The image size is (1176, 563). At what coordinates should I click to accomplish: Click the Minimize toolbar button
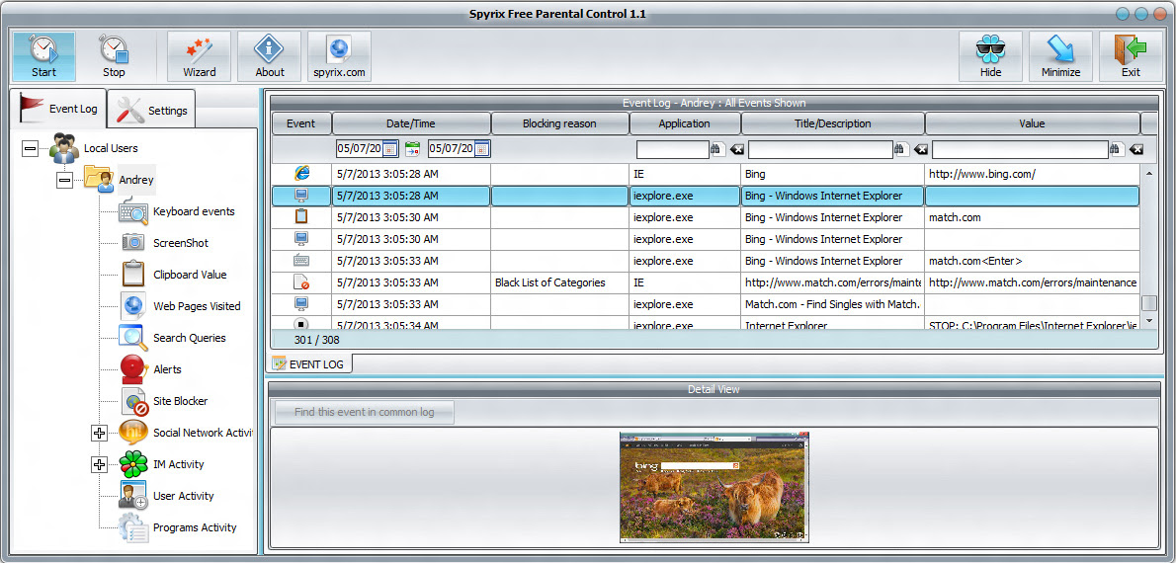1060,56
